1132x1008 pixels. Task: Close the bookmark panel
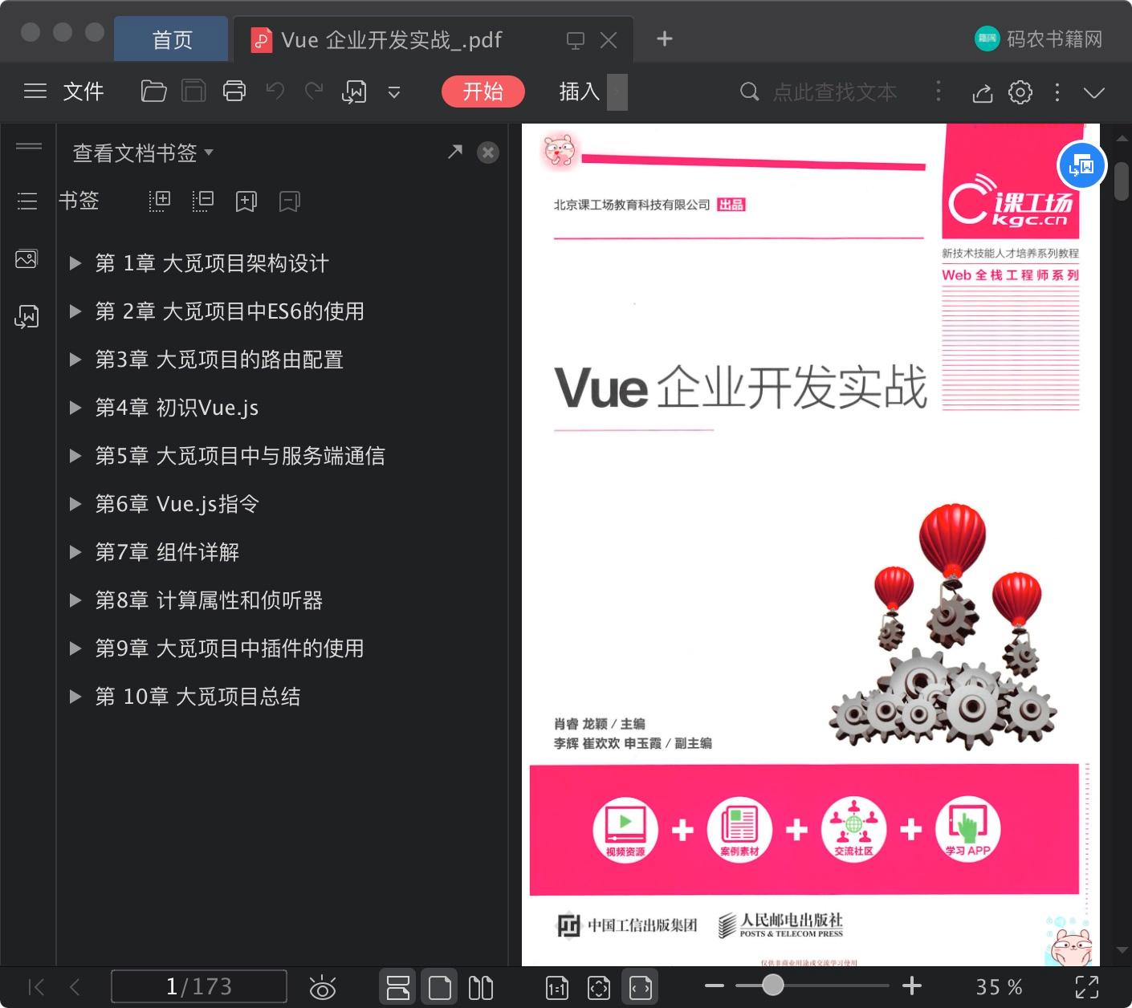click(x=488, y=152)
